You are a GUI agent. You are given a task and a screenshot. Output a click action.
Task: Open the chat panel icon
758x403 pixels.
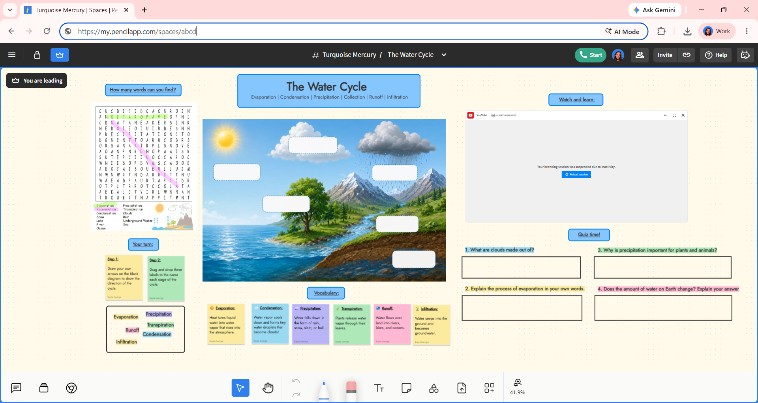tap(16, 388)
